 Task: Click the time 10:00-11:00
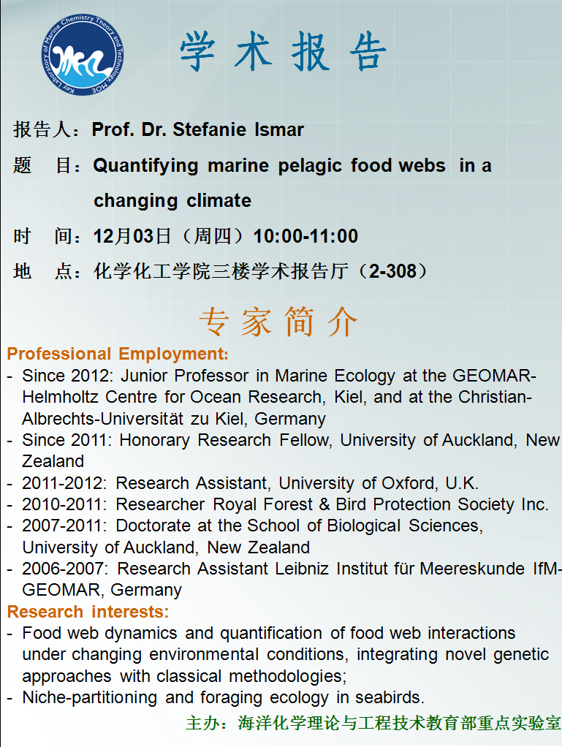point(305,236)
